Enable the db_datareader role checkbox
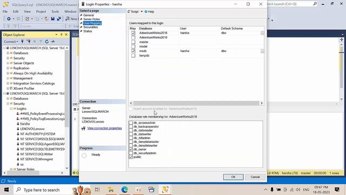 (131, 131)
